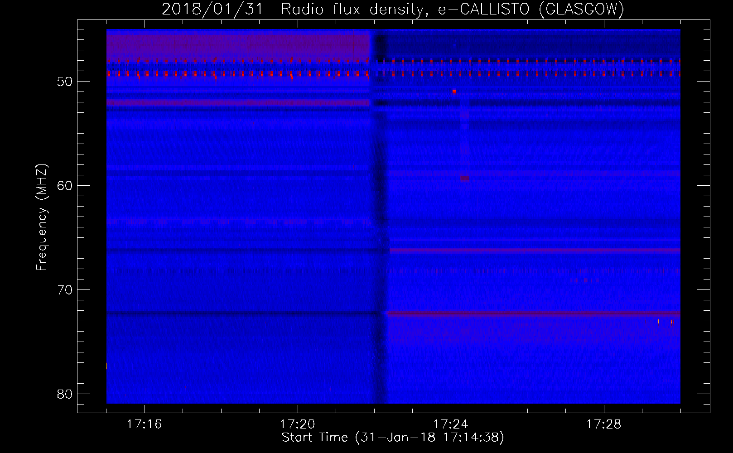The height and width of the screenshot is (453, 733).
Task: Click the red-purple blob near 59 MHz
Action: pyautogui.click(x=465, y=178)
